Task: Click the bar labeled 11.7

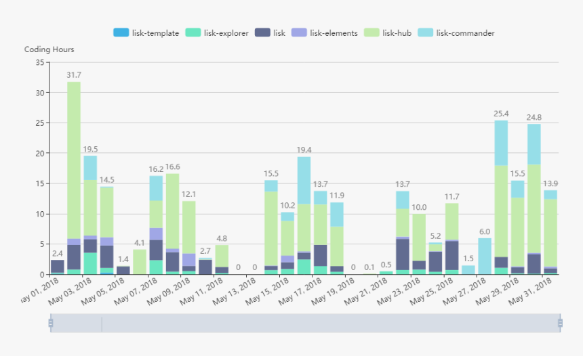Action: (451, 239)
